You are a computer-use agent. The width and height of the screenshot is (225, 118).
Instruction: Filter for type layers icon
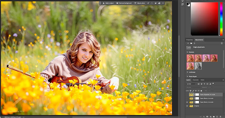coord(204,84)
